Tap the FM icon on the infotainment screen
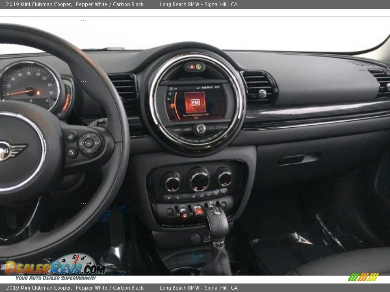The image size is (390, 292). pyautogui.click(x=195, y=102)
